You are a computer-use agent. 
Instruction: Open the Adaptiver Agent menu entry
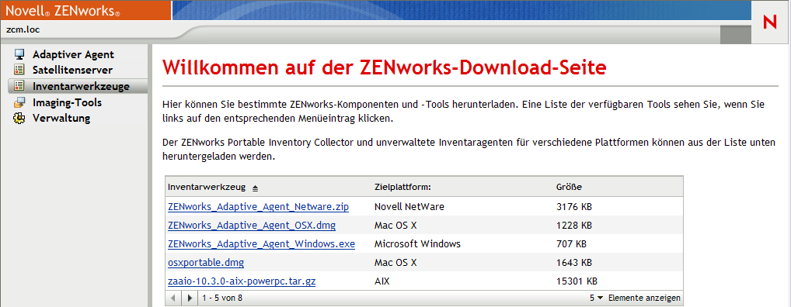point(73,54)
